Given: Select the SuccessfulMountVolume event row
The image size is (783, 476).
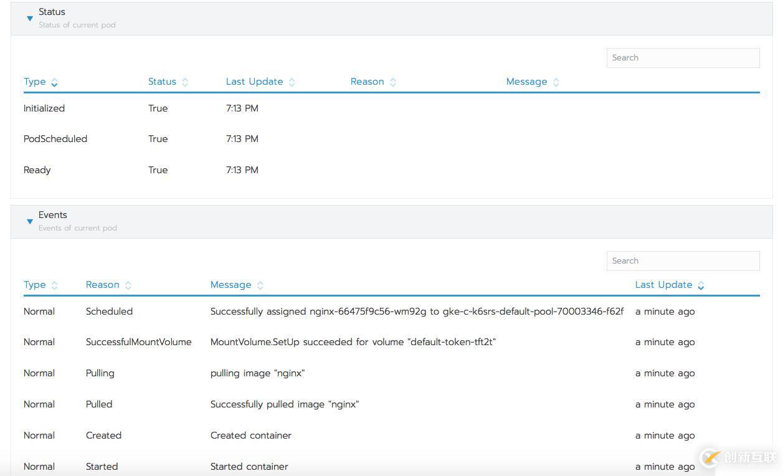Looking at the screenshot, I should pos(138,342).
